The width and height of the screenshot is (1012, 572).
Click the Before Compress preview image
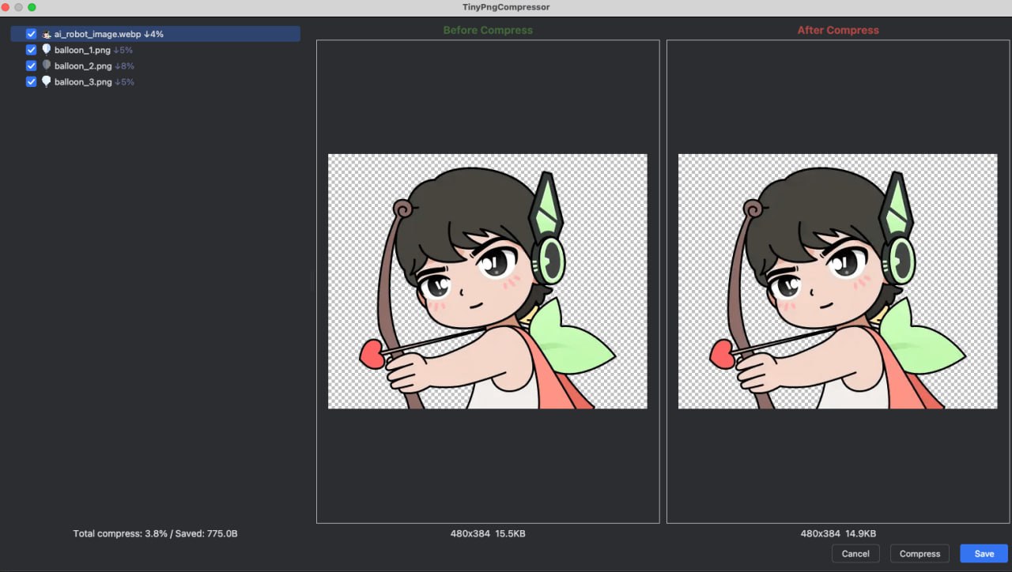click(x=488, y=281)
